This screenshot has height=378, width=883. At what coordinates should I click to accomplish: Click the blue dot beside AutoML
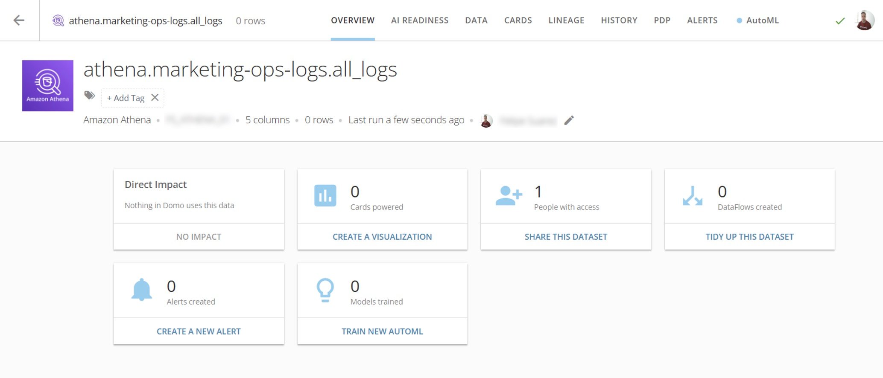[739, 20]
